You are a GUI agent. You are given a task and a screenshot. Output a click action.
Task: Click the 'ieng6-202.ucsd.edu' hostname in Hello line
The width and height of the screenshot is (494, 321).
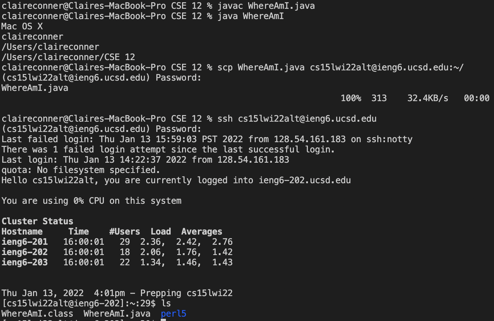pyautogui.click(x=305, y=180)
